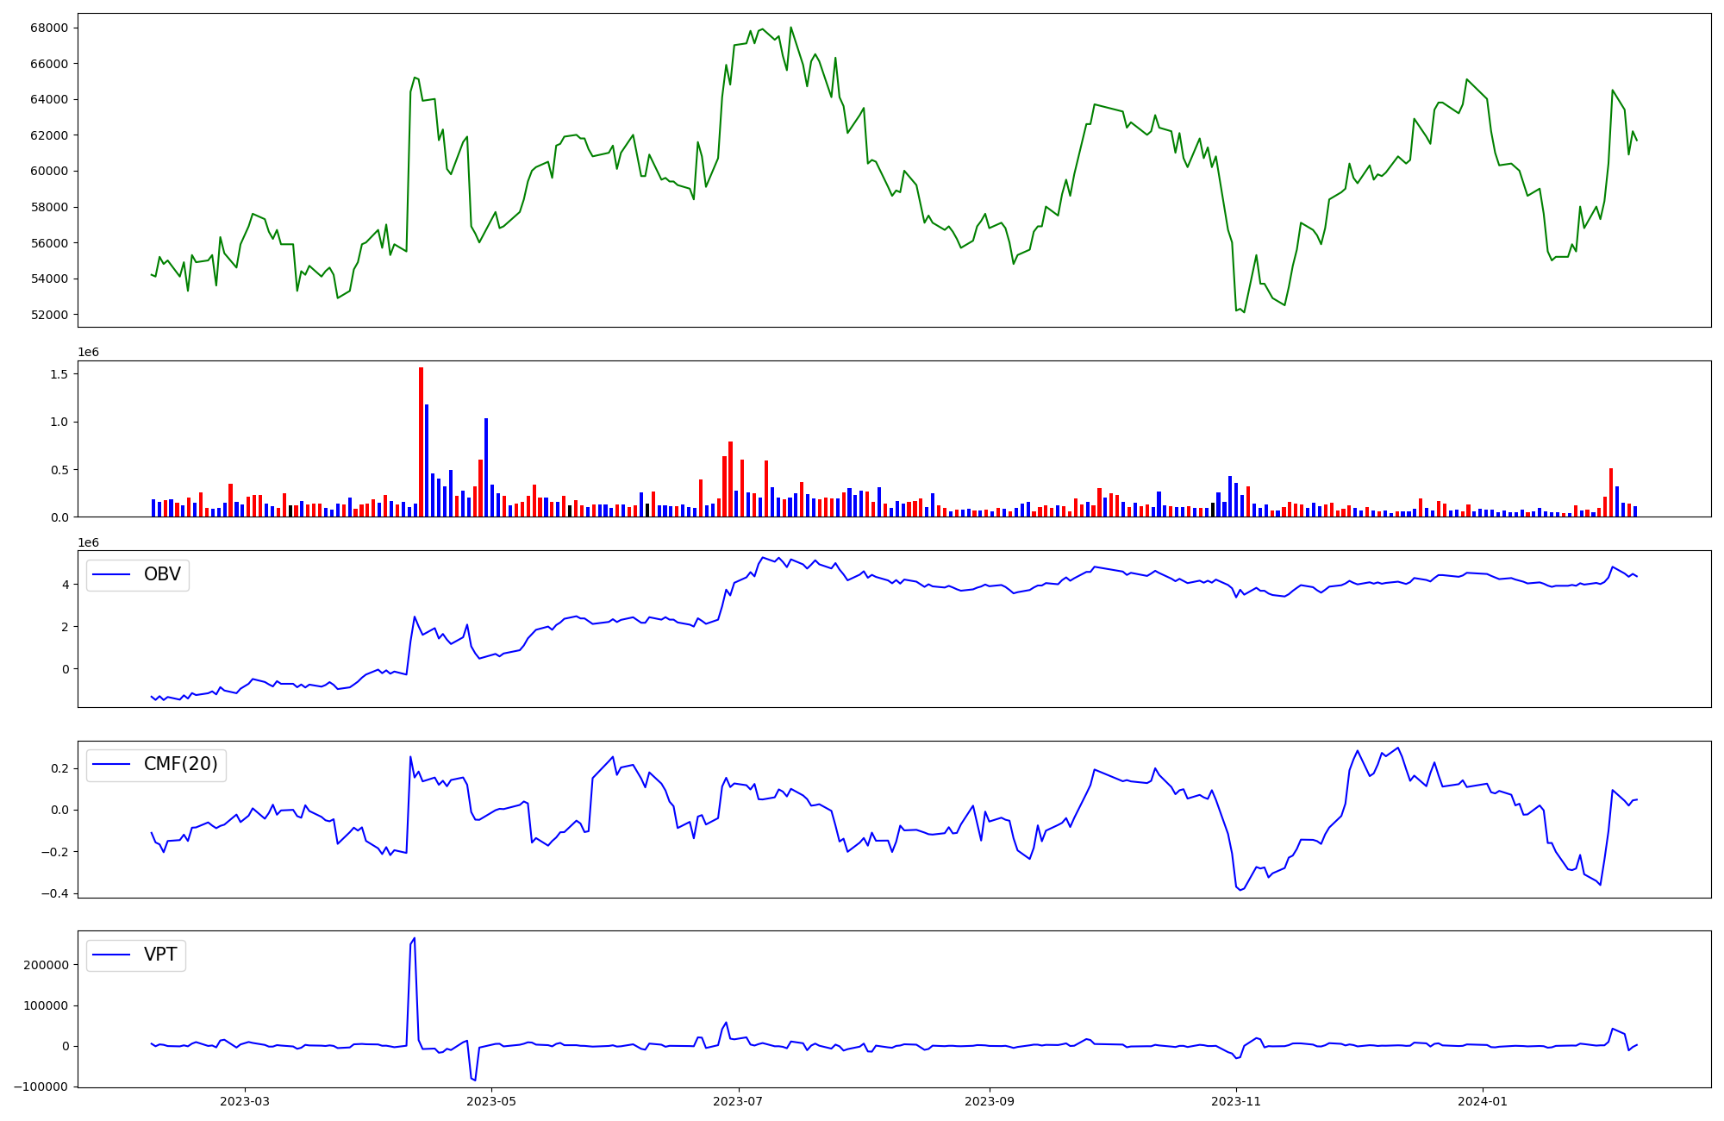This screenshot has width=1724, height=1121.
Task: Click the VPT legend label
Action: [x=160, y=955]
